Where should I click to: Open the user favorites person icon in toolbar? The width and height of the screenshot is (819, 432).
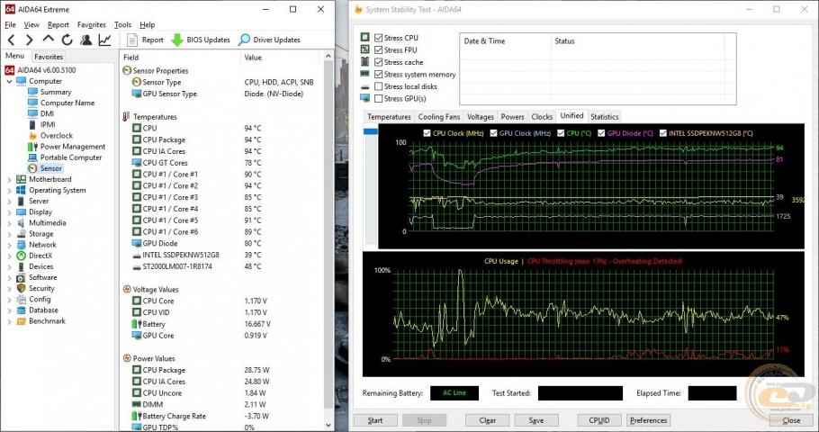86,40
